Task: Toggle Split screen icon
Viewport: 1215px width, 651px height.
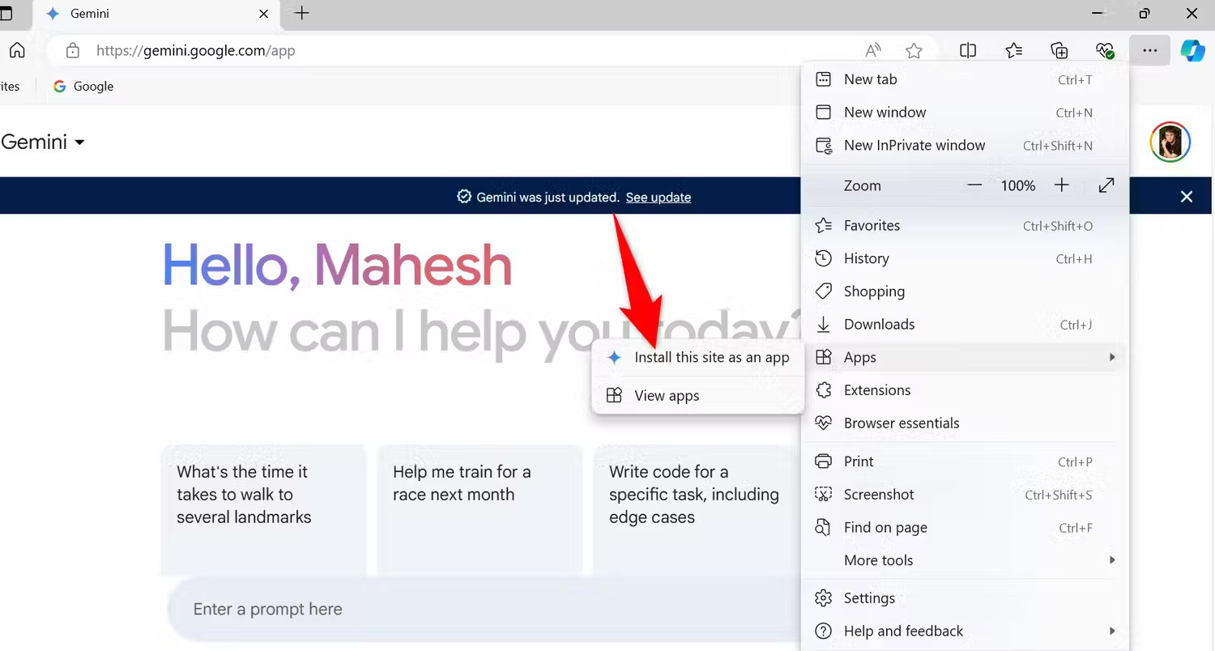Action: coord(968,51)
